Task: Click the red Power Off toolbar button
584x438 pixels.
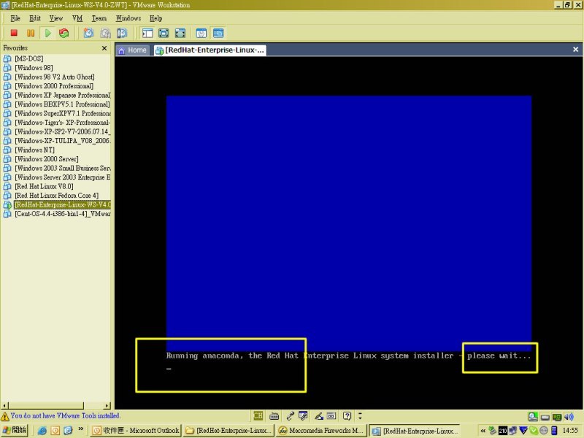Action: tap(14, 33)
